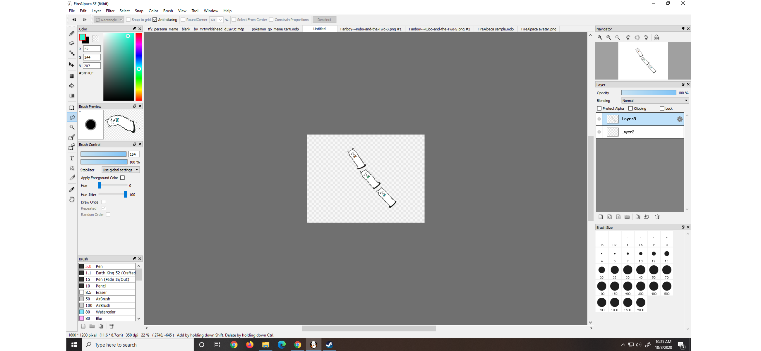This screenshot has width=761, height=351.
Task: Select the Text tool in the toolbar
Action: (x=71, y=158)
